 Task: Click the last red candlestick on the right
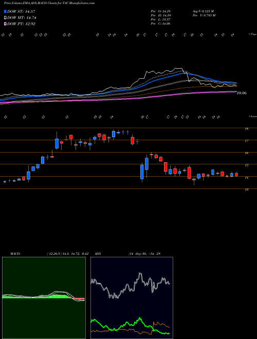click(x=236, y=175)
